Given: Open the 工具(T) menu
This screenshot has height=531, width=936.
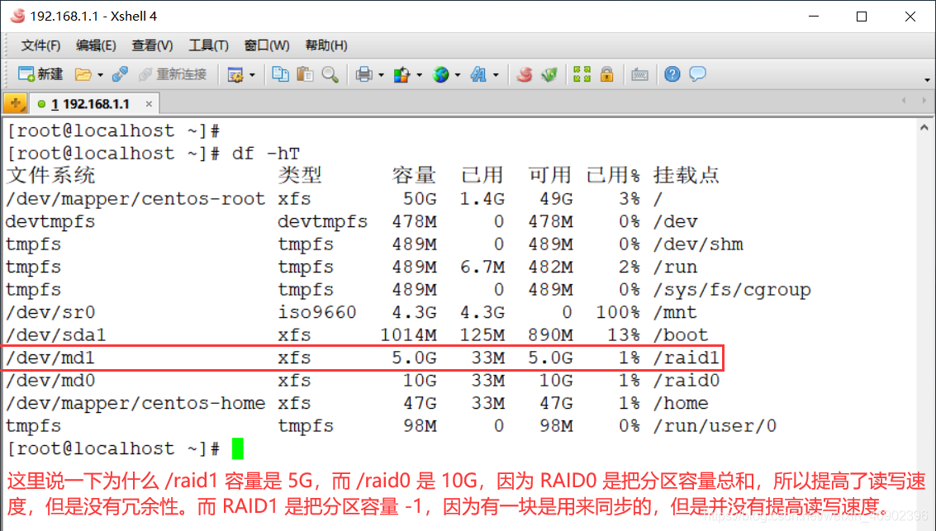Looking at the screenshot, I should 208,45.
